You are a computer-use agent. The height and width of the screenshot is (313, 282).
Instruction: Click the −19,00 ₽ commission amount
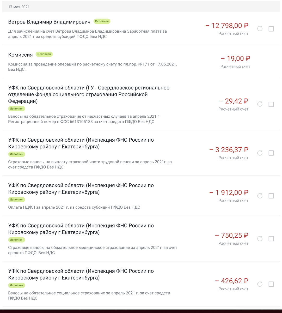click(235, 59)
